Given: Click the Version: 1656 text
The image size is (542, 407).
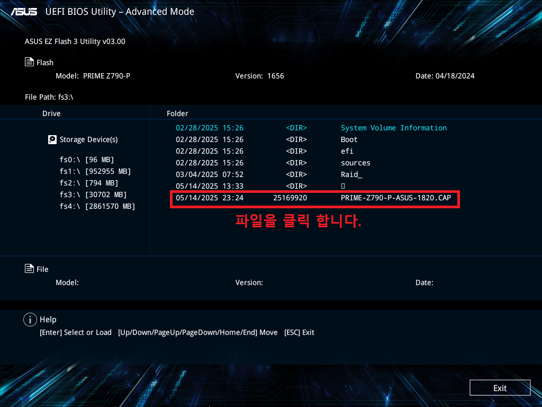Looking at the screenshot, I should tap(259, 76).
